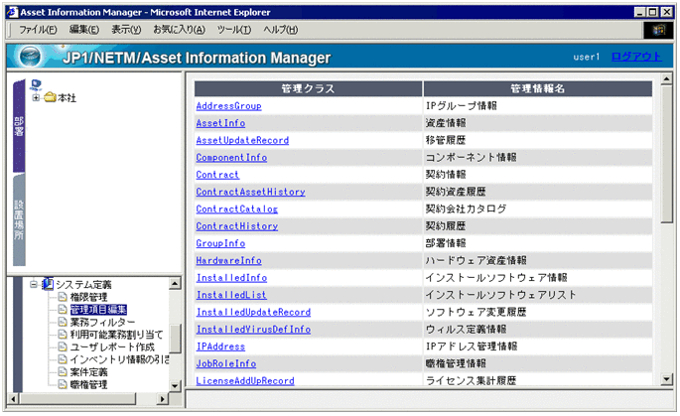This screenshot has width=680, height=416.
Task: Click the 管理情報名 column header
Action: pos(538,89)
